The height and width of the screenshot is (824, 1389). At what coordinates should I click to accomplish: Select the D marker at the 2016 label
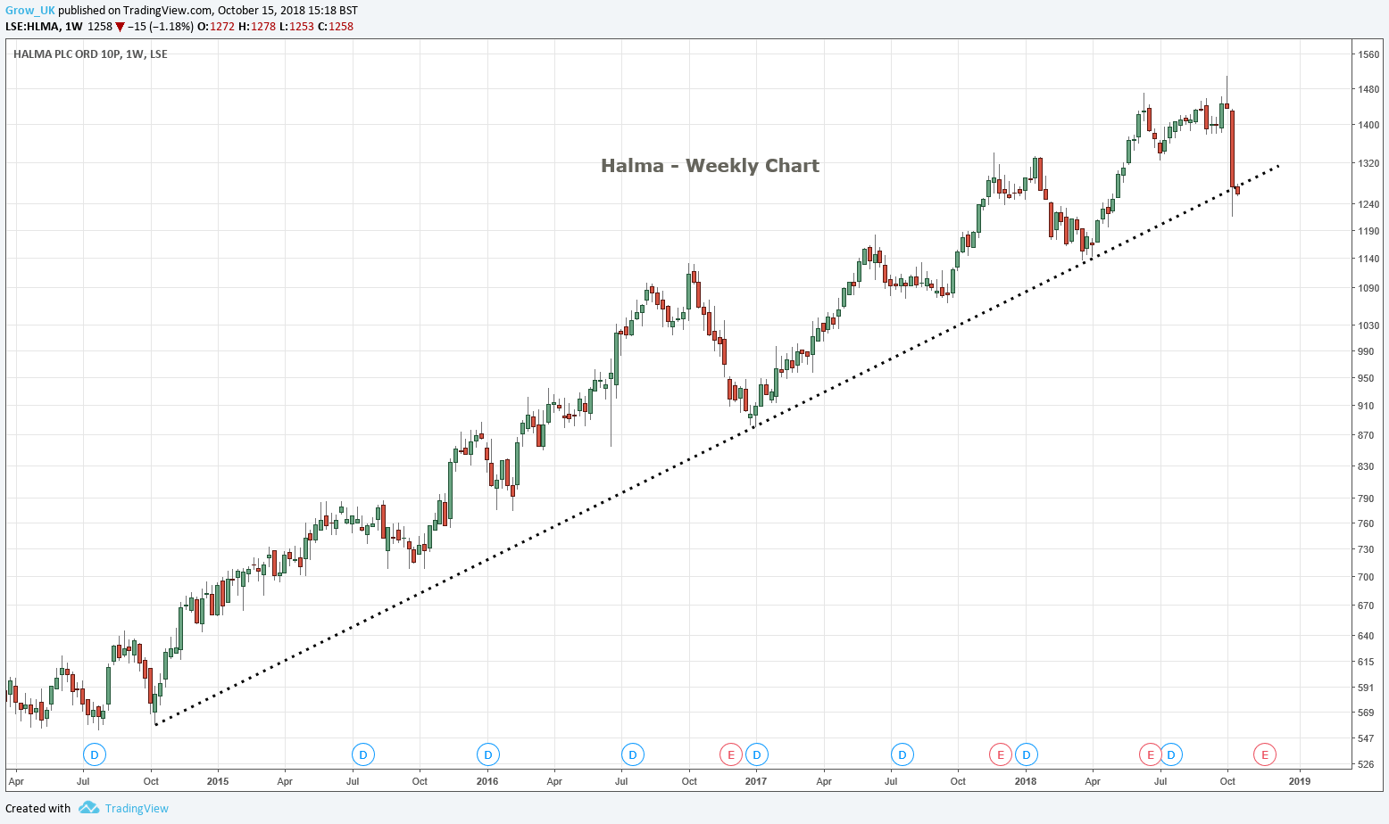(x=487, y=754)
